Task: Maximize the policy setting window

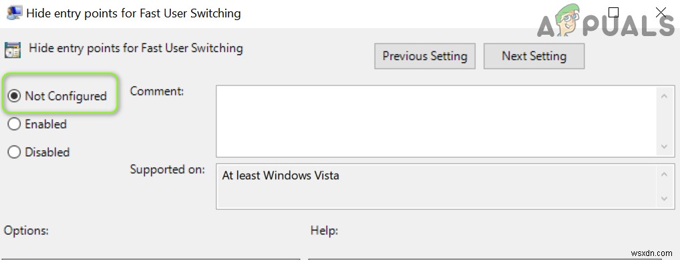Action: (x=614, y=13)
